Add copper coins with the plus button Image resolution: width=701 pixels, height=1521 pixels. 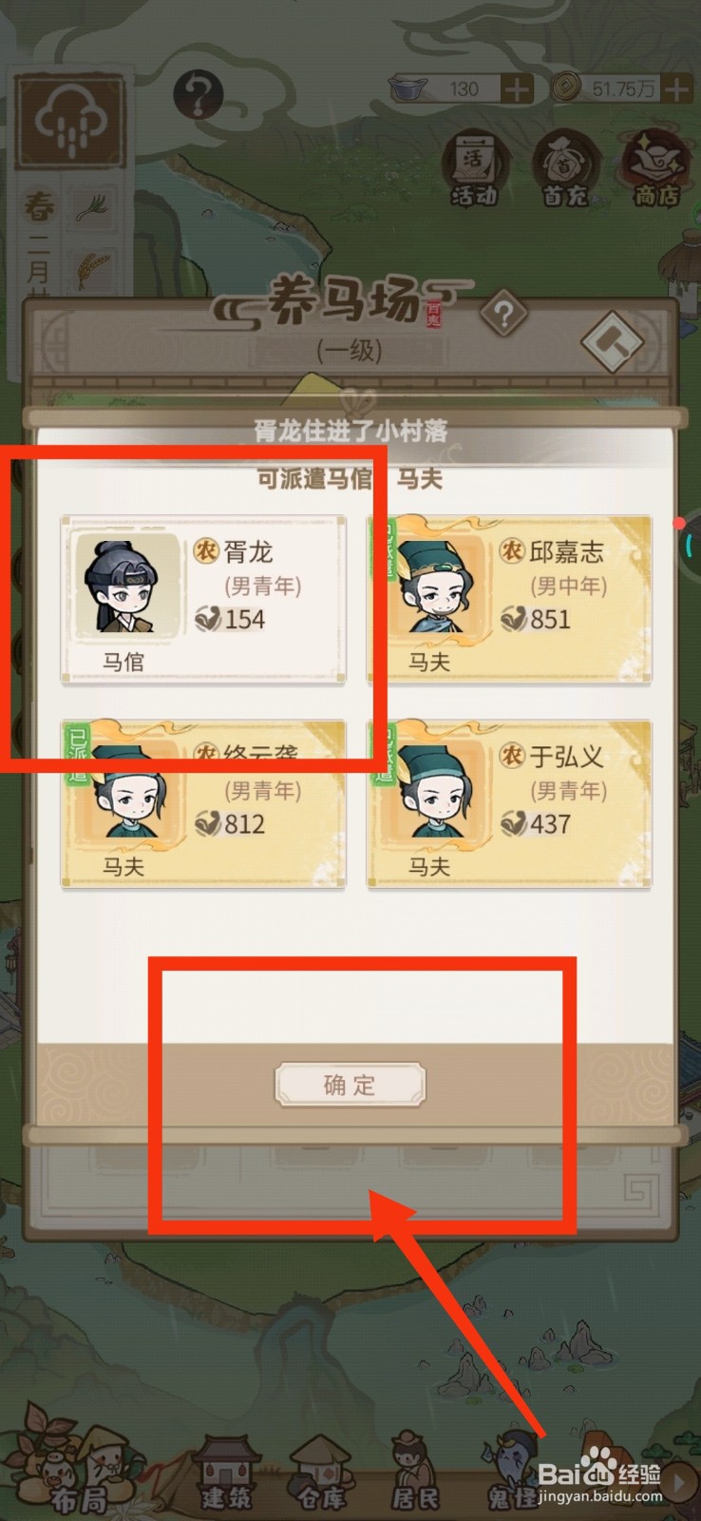676,89
